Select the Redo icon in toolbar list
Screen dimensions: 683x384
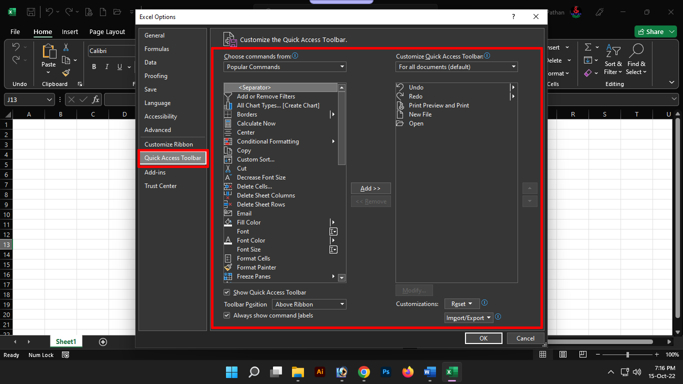(400, 96)
